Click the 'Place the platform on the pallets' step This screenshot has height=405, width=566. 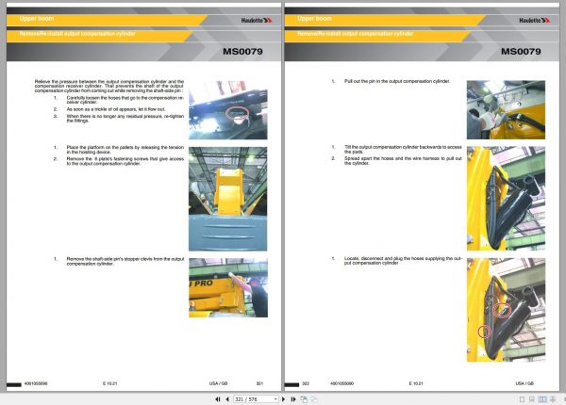pyautogui.click(x=125, y=150)
